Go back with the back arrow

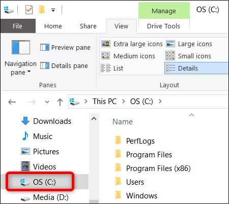[x=12, y=102]
